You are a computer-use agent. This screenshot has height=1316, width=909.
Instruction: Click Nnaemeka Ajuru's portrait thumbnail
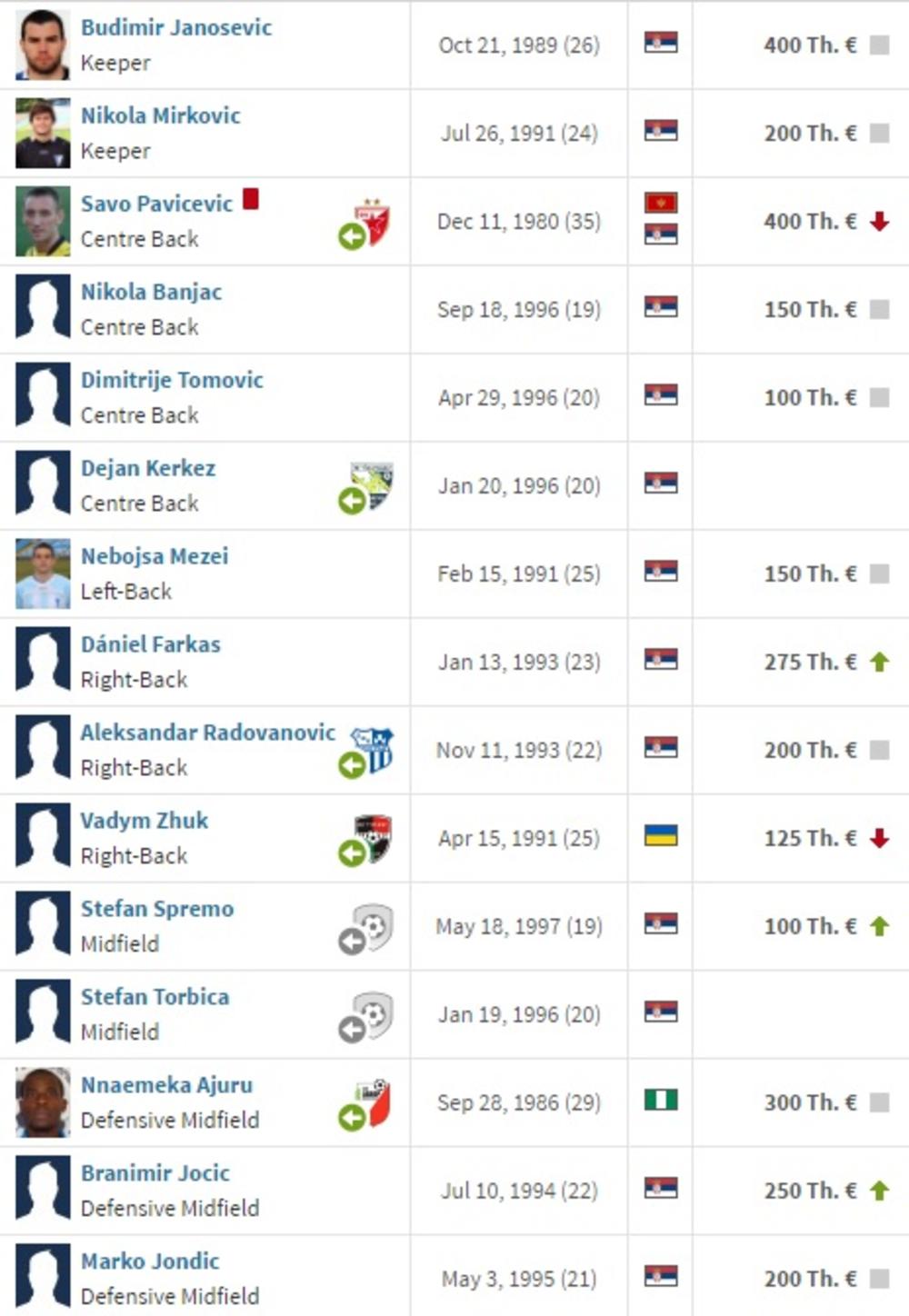(43, 1102)
